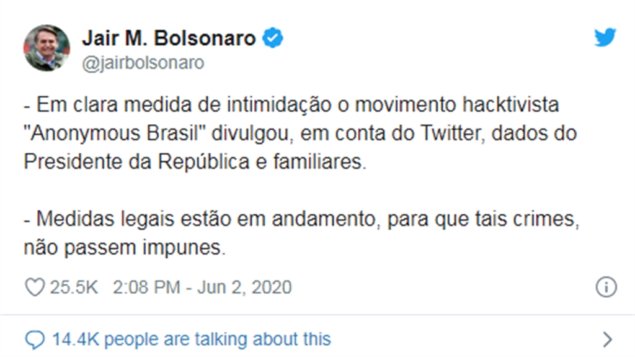Click the 2:08 PM time stamp
This screenshot has height=357, width=635.
(146, 287)
